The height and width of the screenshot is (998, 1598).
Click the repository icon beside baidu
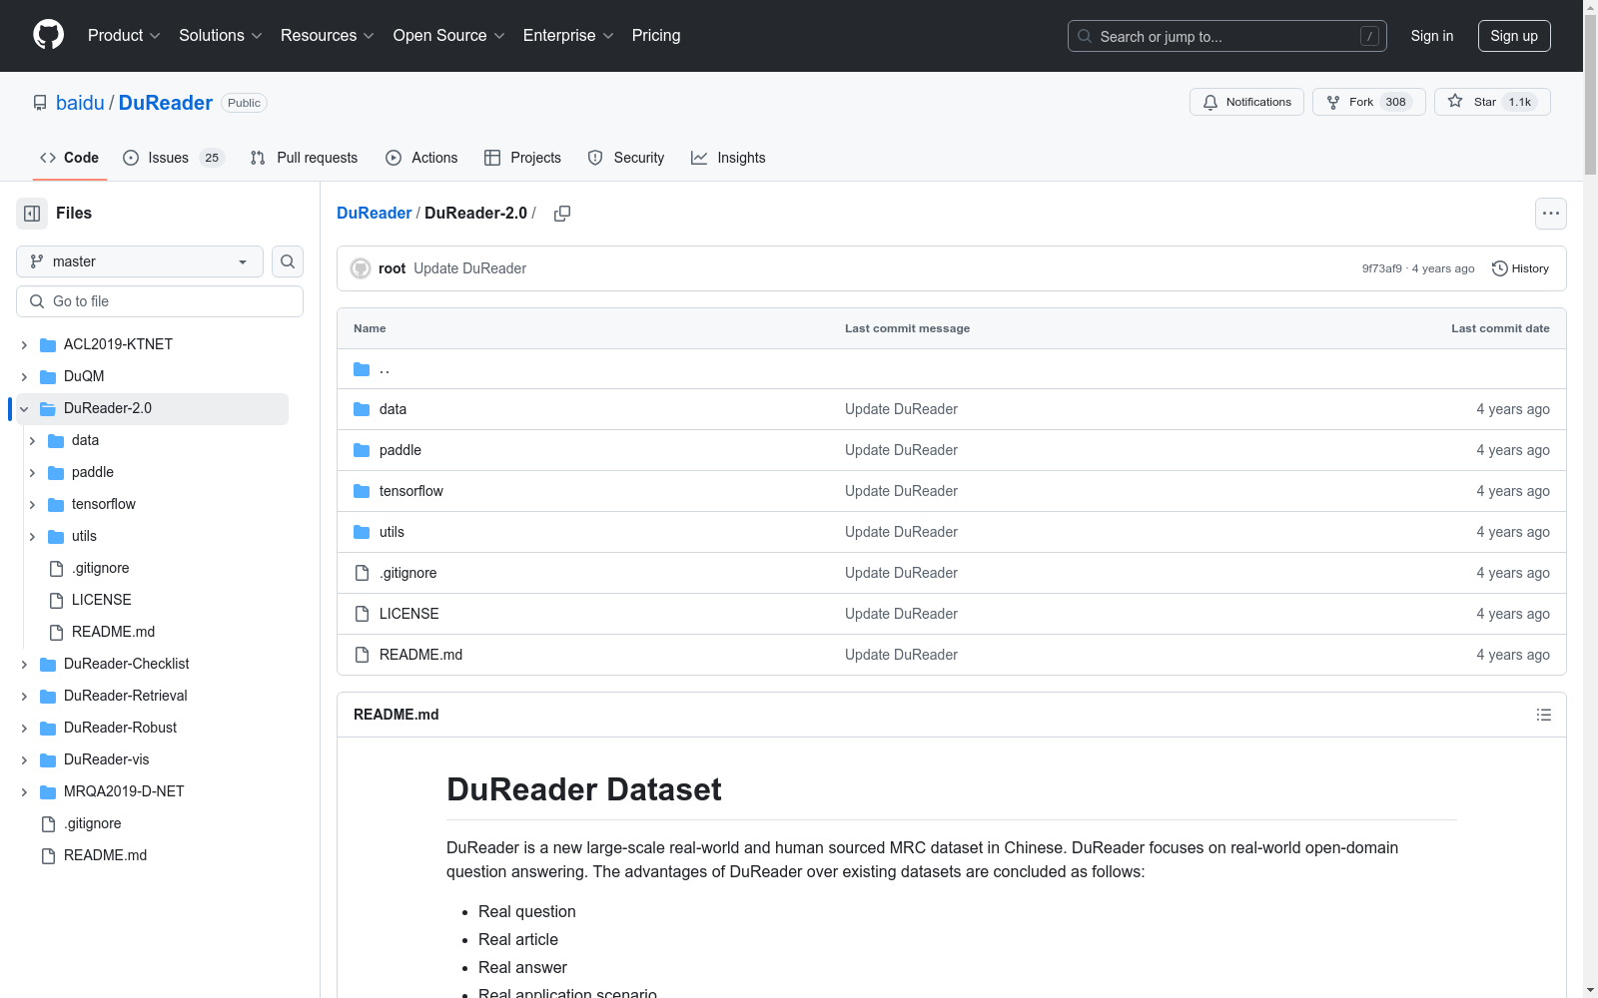(x=40, y=103)
